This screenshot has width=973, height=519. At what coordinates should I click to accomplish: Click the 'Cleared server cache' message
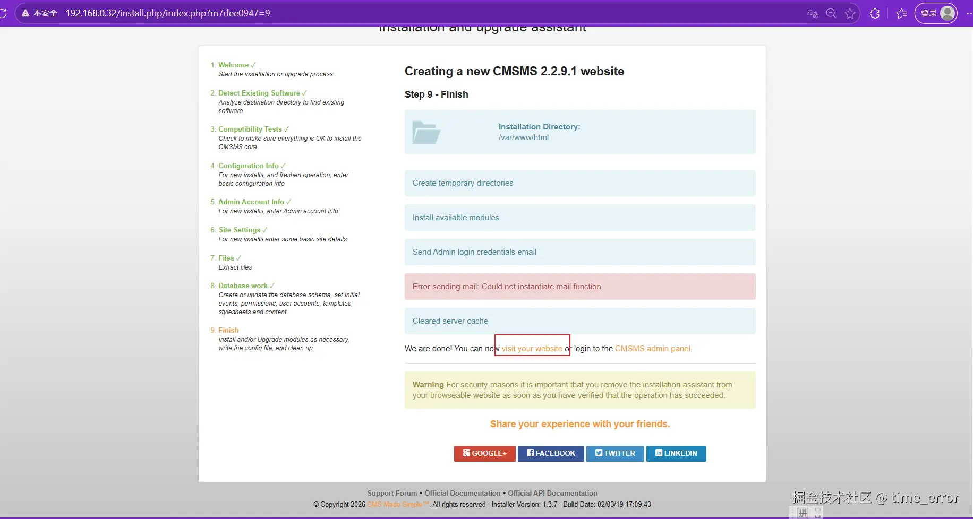(x=580, y=321)
